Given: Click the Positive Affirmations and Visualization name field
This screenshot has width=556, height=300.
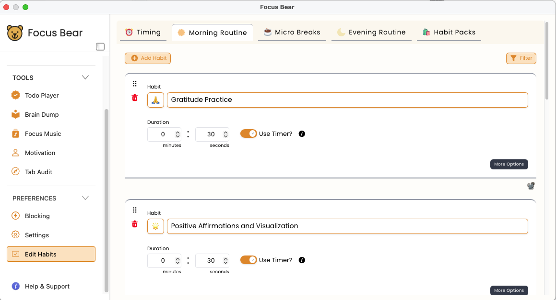Looking at the screenshot, I should pos(347,226).
